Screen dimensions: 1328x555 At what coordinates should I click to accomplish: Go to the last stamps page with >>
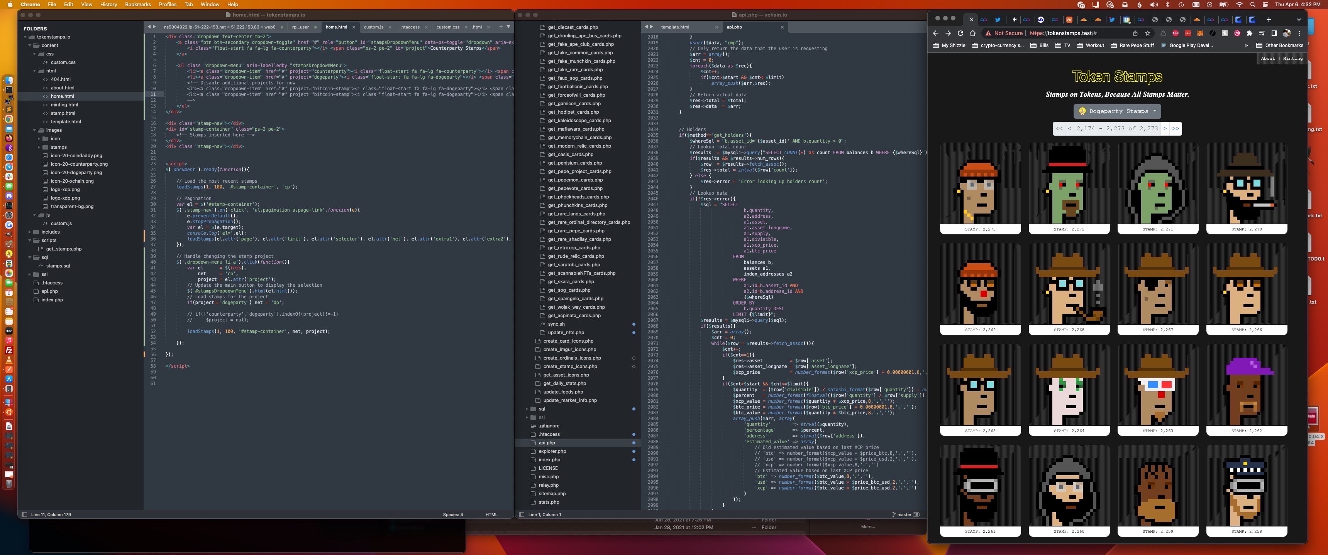1176,129
